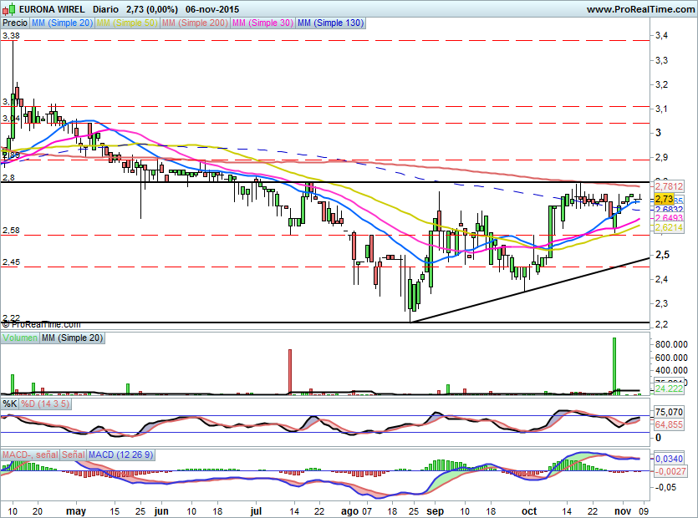
Task: Select the MM (Simple 200) label
Action: [195, 23]
